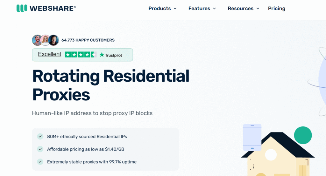This screenshot has height=176, width=326.
Task: Click the WEBSHARE brand name text
Action: tap(53, 9)
